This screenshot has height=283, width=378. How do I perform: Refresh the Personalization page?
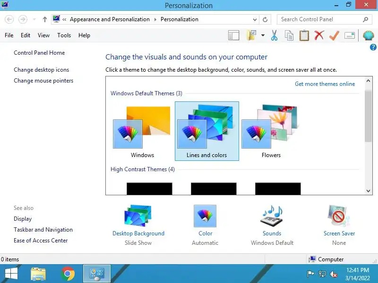pyautogui.click(x=265, y=19)
